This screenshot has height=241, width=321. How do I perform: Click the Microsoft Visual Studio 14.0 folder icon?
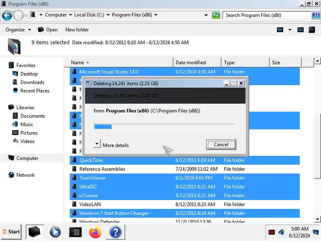coord(74,72)
